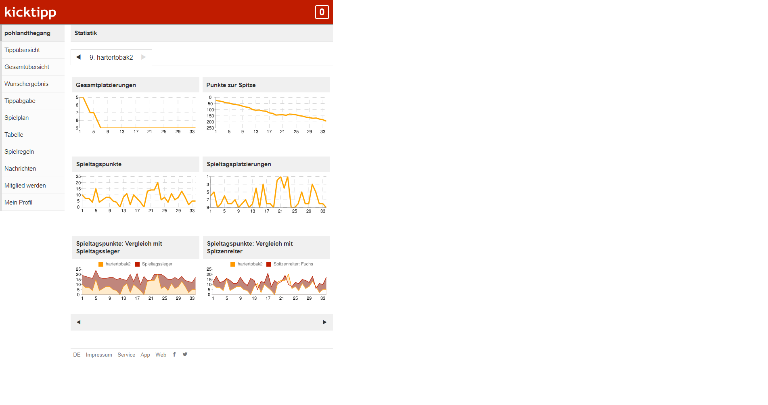This screenshot has height=405, width=768.
Task: Go to previous player using top arrow
Action: point(79,57)
